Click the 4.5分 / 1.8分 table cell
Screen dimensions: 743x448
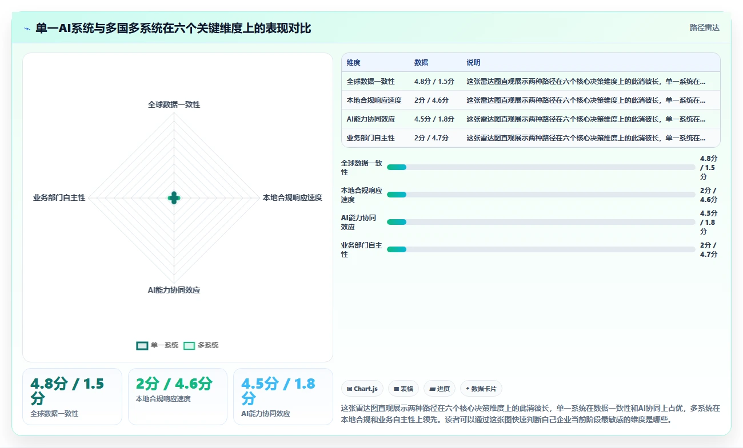coord(434,119)
